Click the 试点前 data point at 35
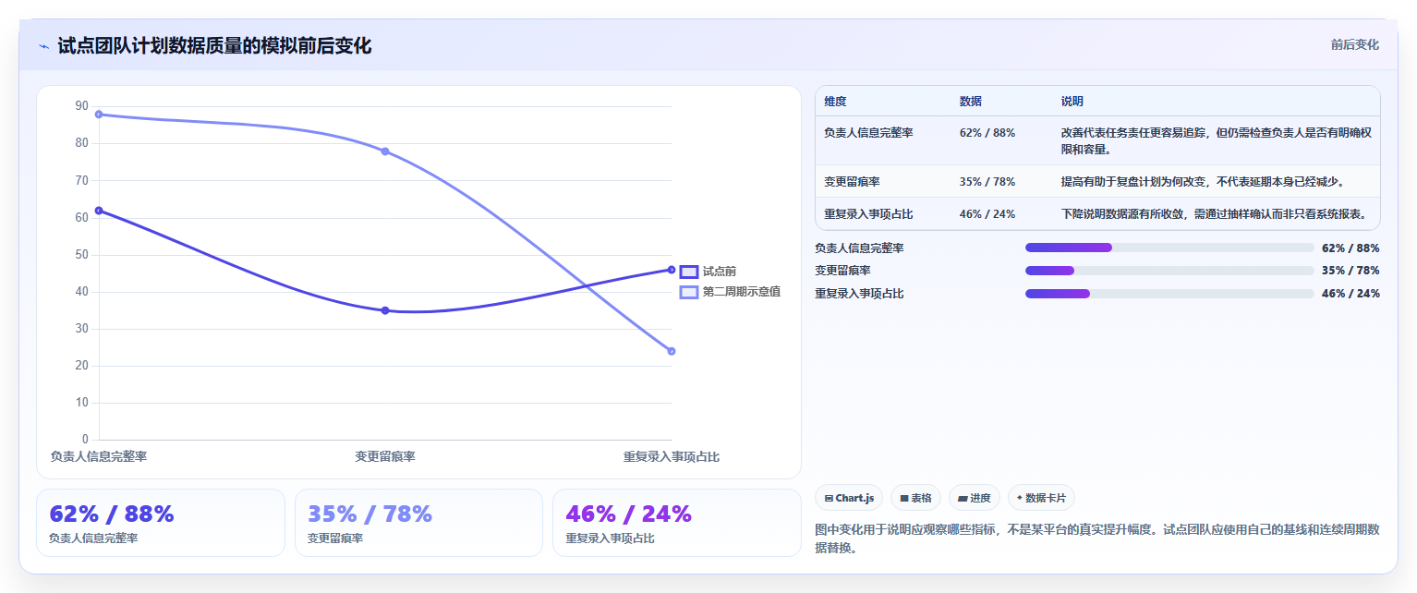 pyautogui.click(x=385, y=310)
